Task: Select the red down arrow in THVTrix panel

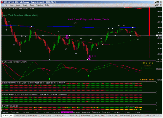Action: tap(134, 67)
